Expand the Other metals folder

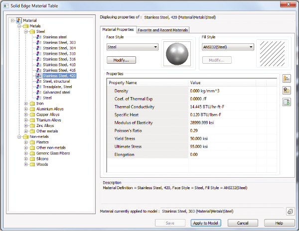click(26, 131)
